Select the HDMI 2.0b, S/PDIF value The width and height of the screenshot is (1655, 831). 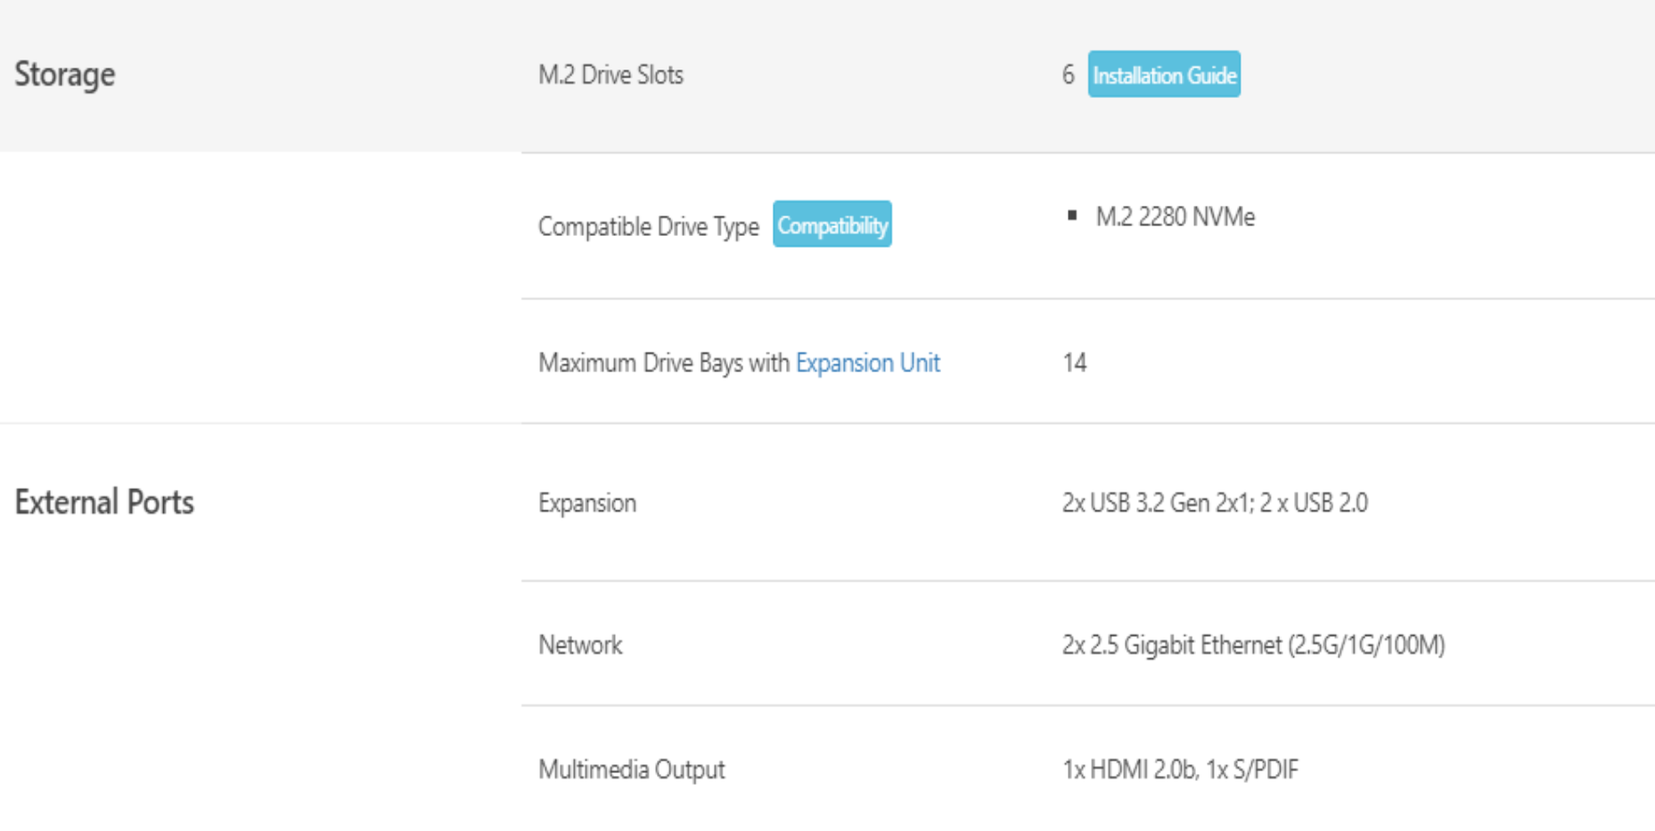tap(1180, 769)
